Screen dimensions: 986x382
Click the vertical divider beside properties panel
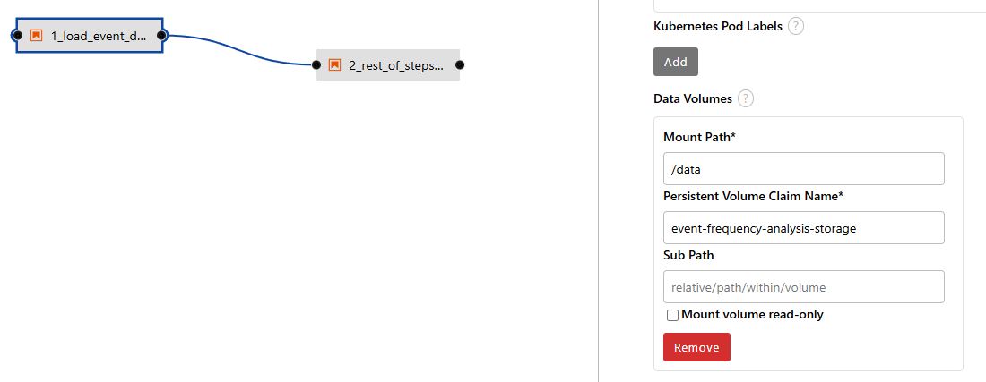(x=598, y=191)
